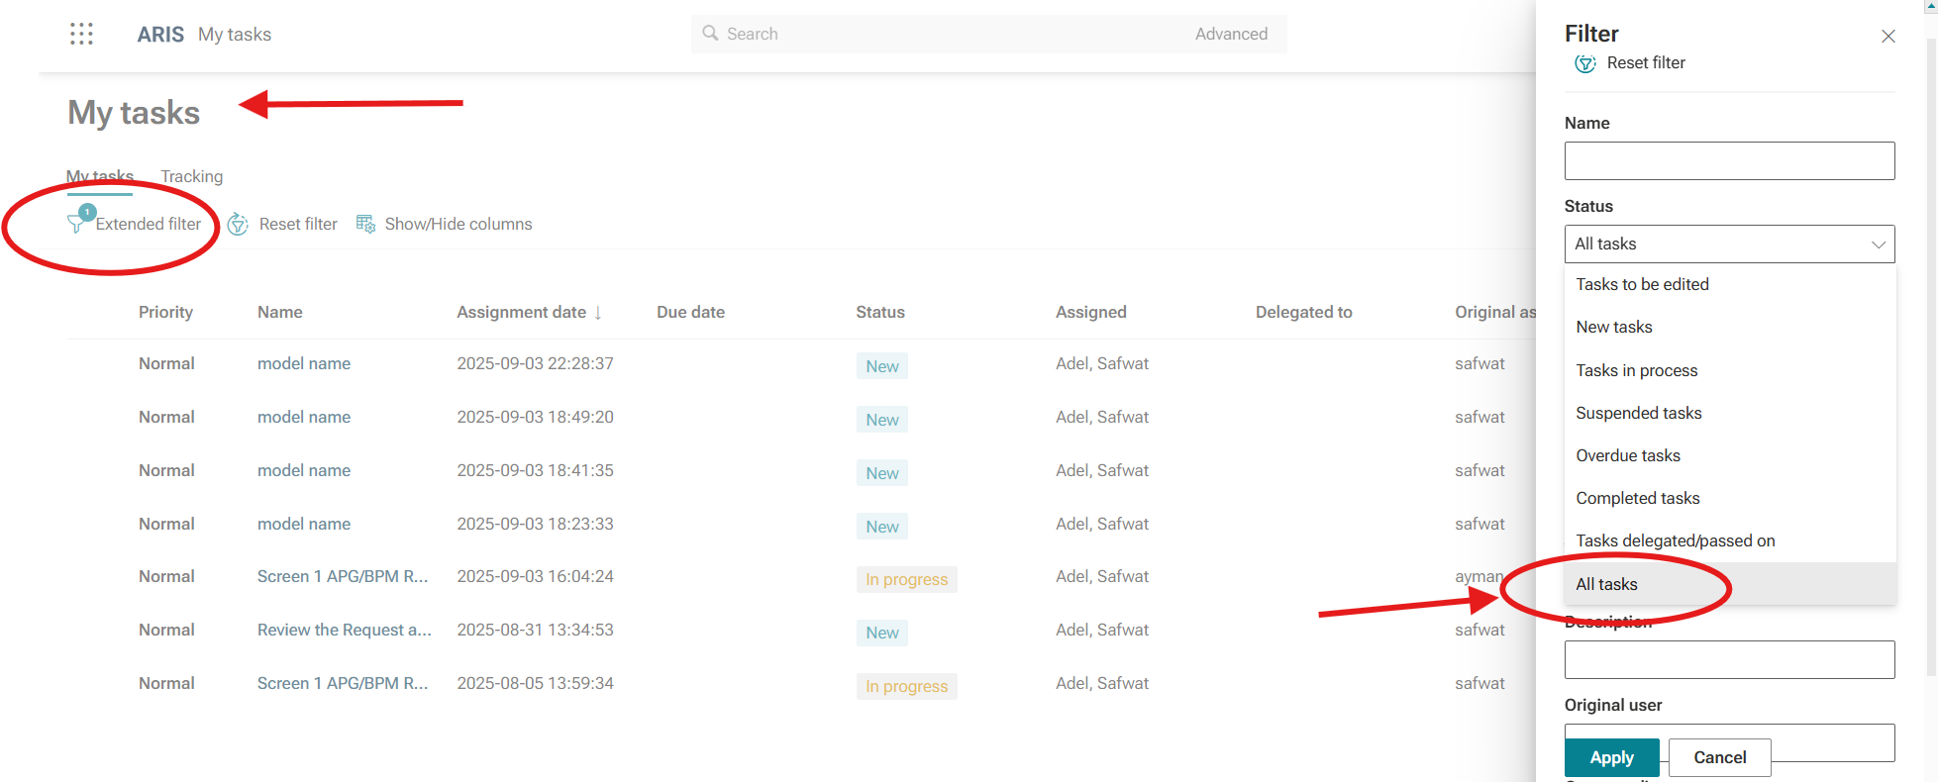Screen dimensions: 1938x782
Task: Open 'Review the Request a...' task link
Action: pyautogui.click(x=344, y=631)
